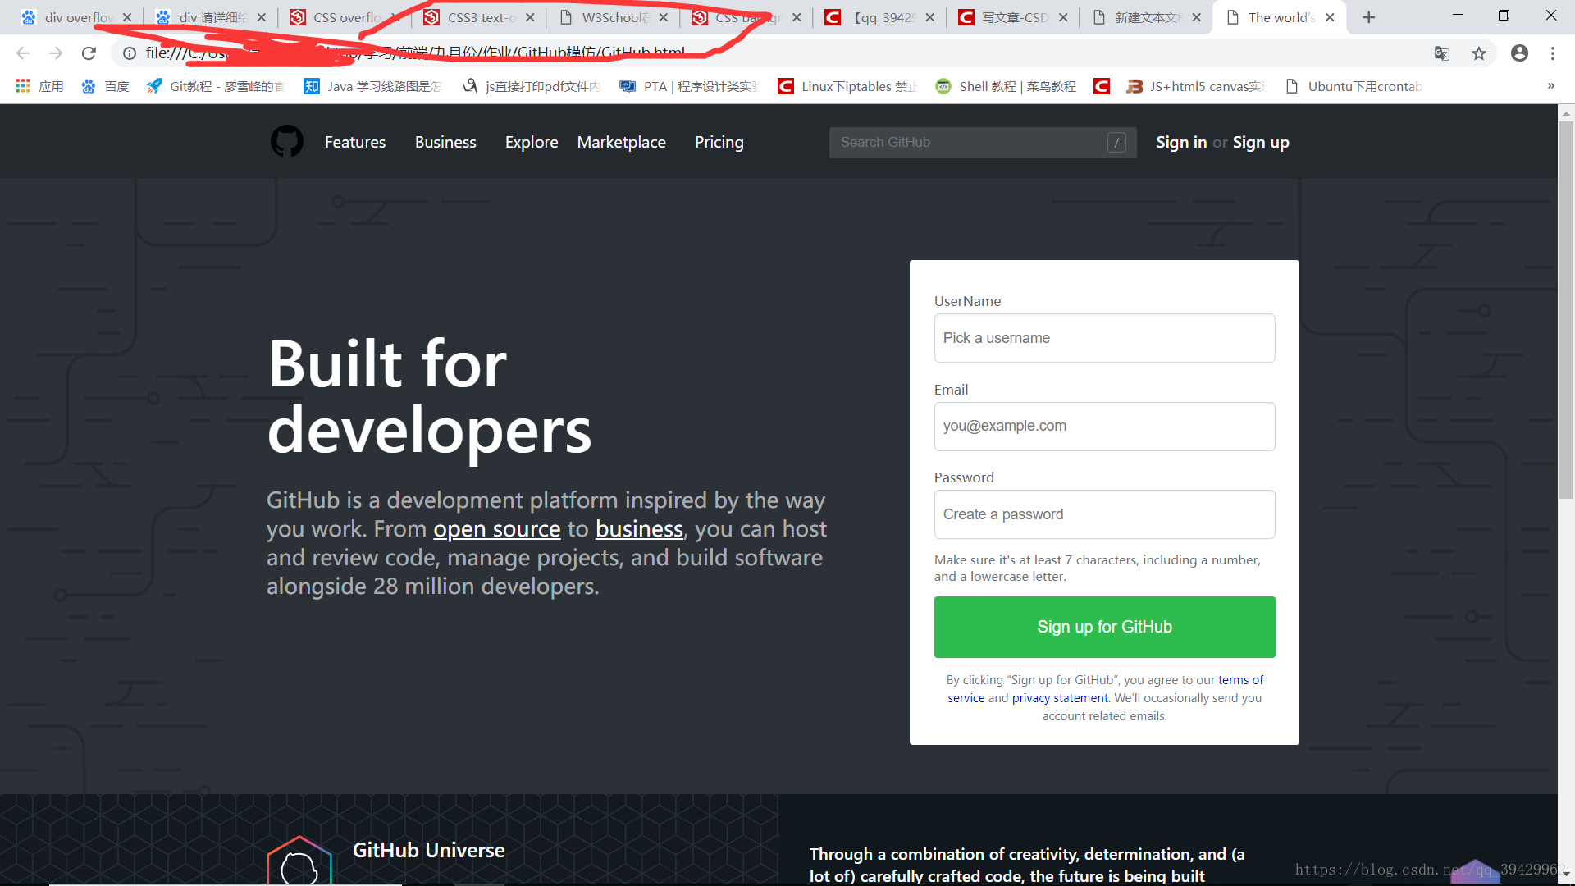Image resolution: width=1575 pixels, height=886 pixels.
Task: Click the browser back arrow
Action: click(23, 53)
